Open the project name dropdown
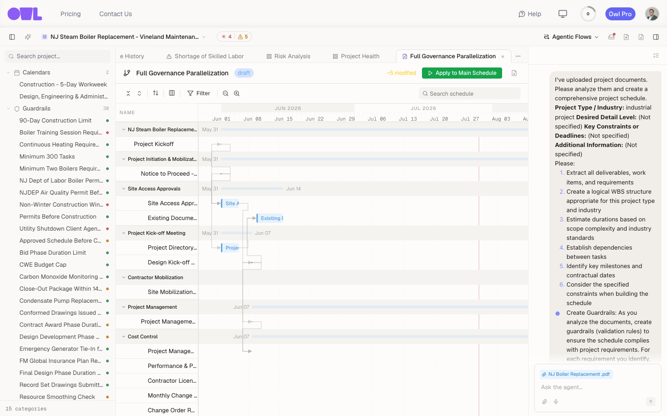This screenshot has width=667, height=416. (x=123, y=37)
